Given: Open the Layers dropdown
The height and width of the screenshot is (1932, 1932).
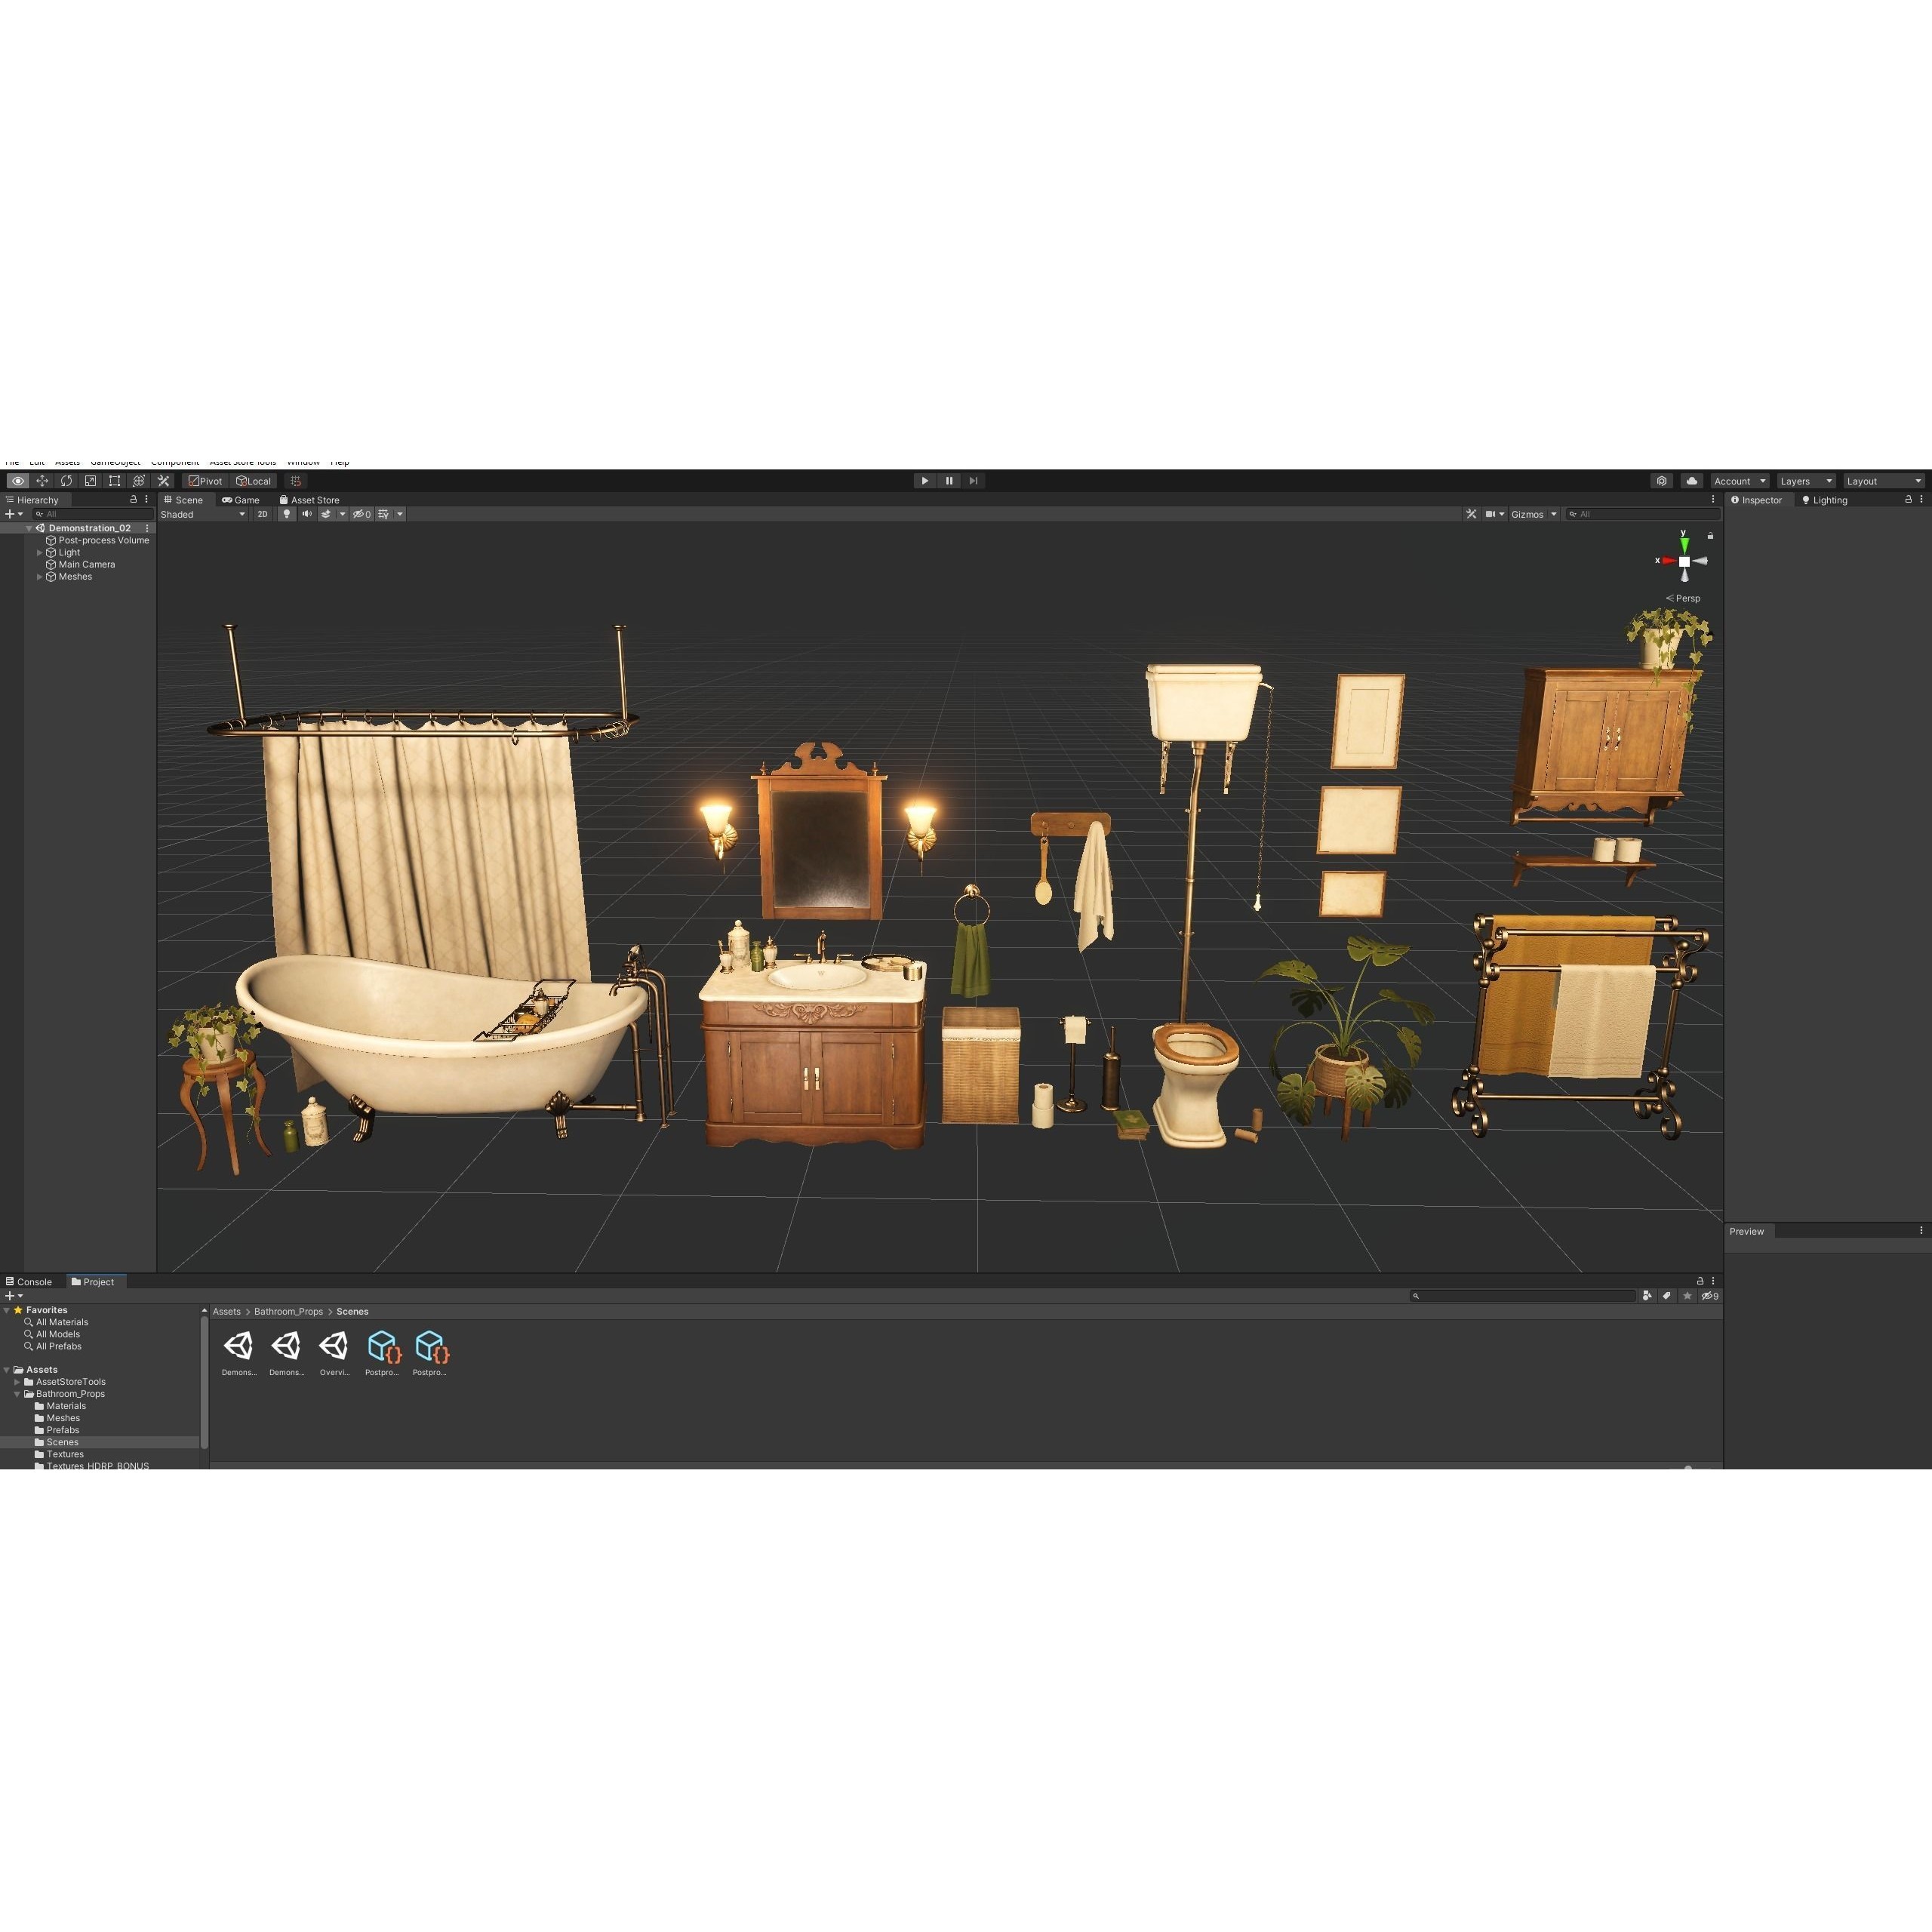Looking at the screenshot, I should pyautogui.click(x=1806, y=481).
